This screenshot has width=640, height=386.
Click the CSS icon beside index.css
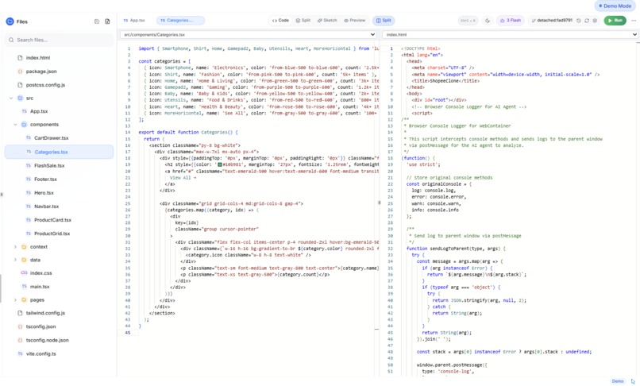(x=24, y=273)
